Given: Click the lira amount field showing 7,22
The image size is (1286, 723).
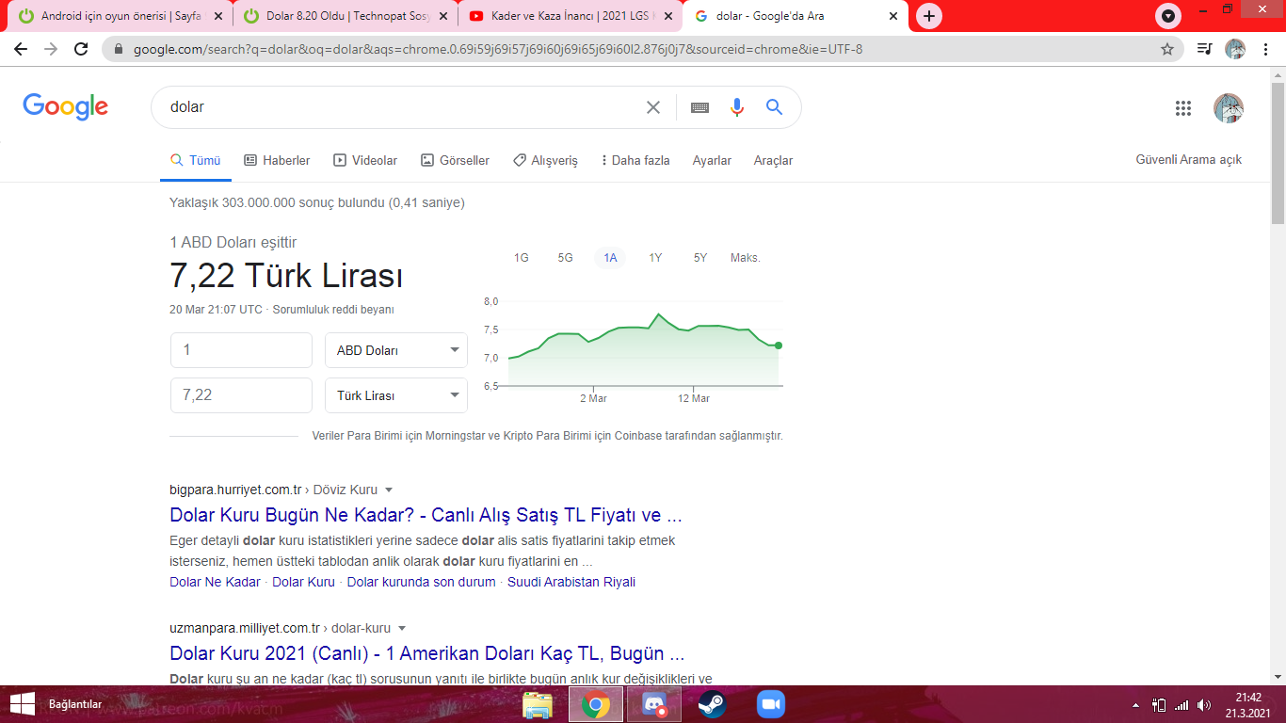Looking at the screenshot, I should 241,395.
